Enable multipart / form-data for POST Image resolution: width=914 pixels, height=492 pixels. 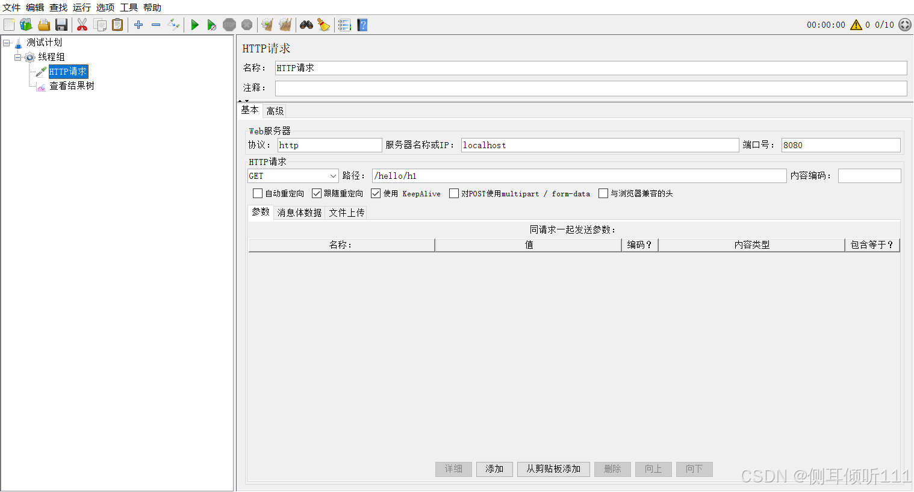(x=454, y=193)
